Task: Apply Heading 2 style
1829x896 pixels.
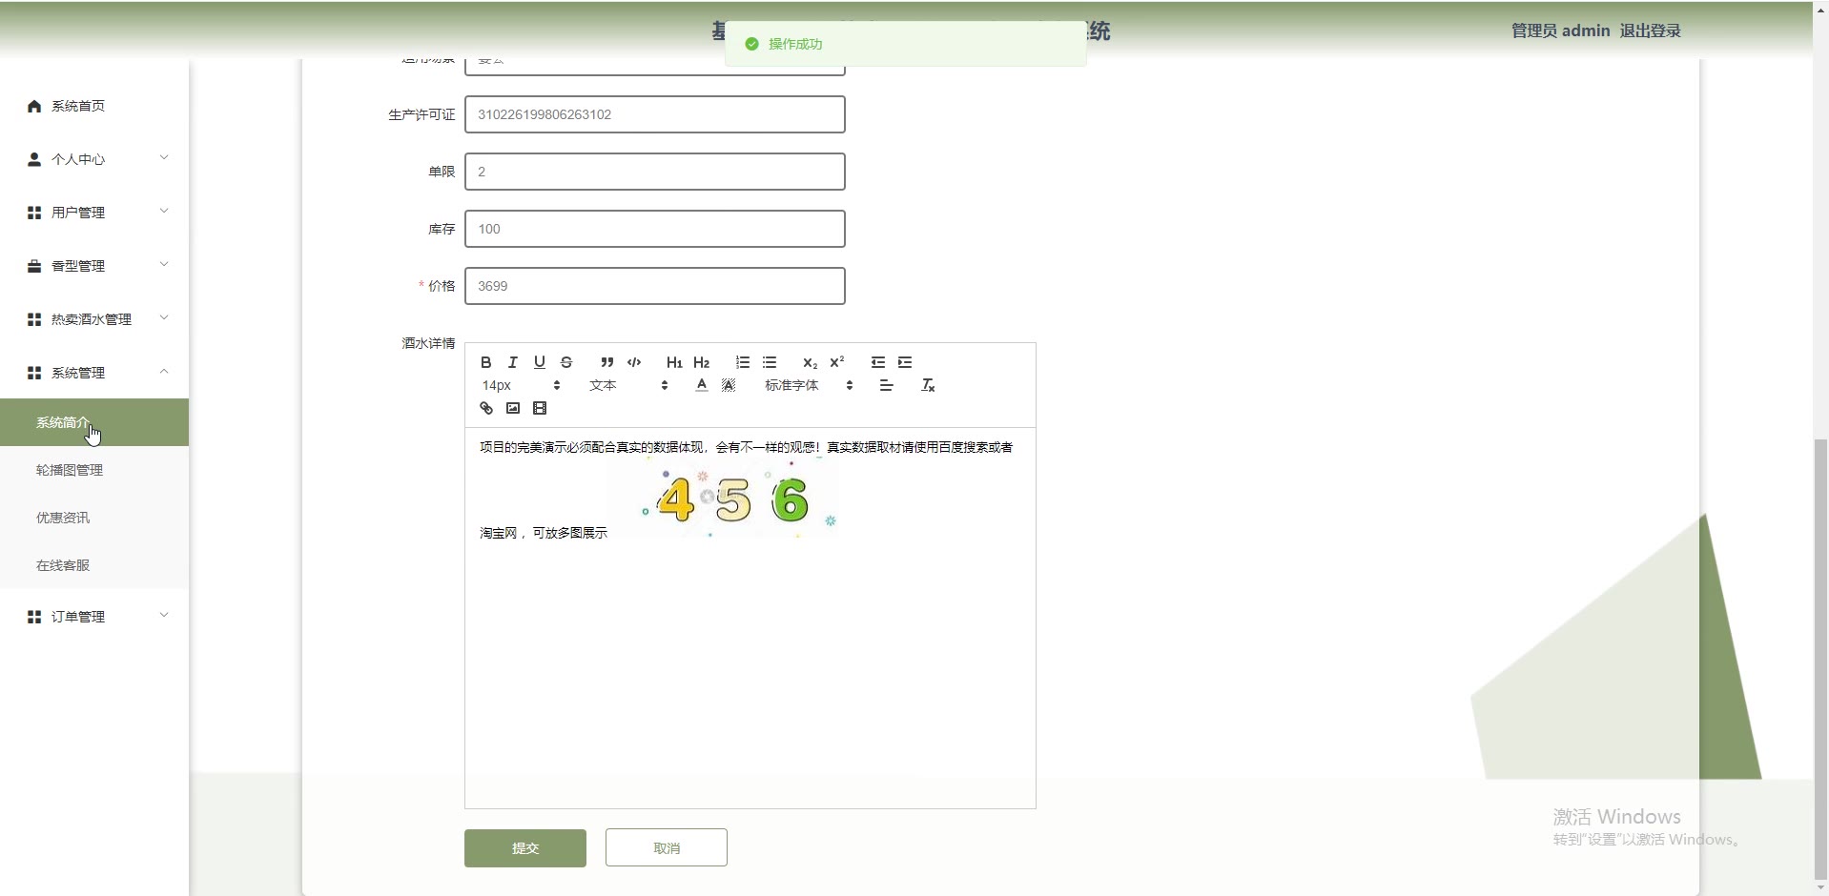Action: [x=702, y=362]
